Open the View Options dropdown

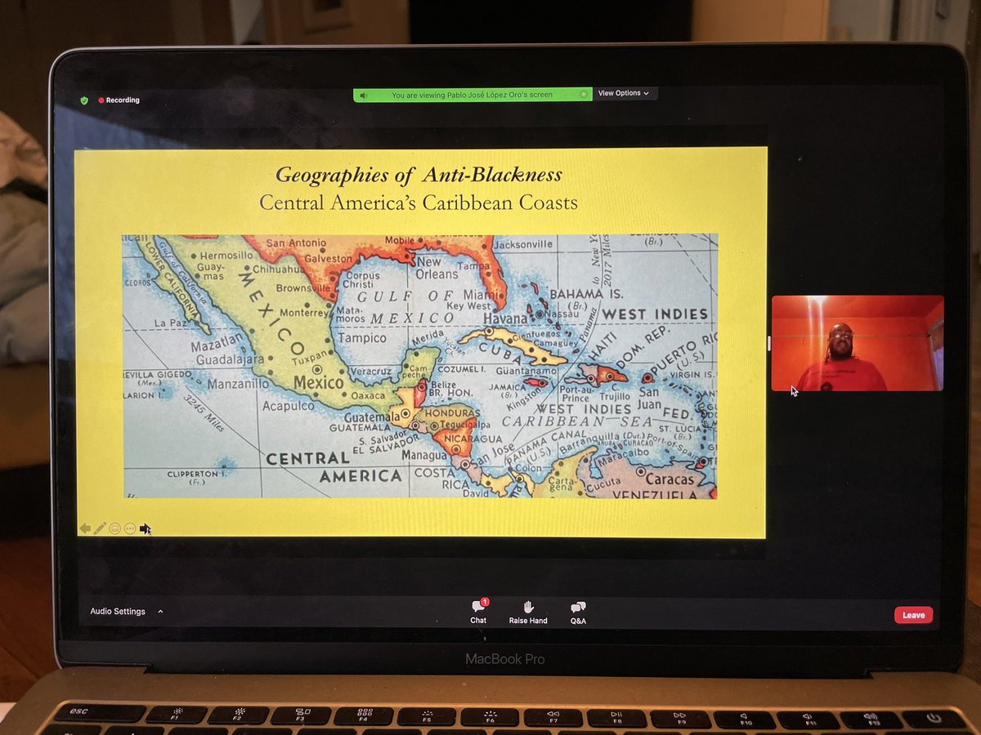tap(625, 94)
